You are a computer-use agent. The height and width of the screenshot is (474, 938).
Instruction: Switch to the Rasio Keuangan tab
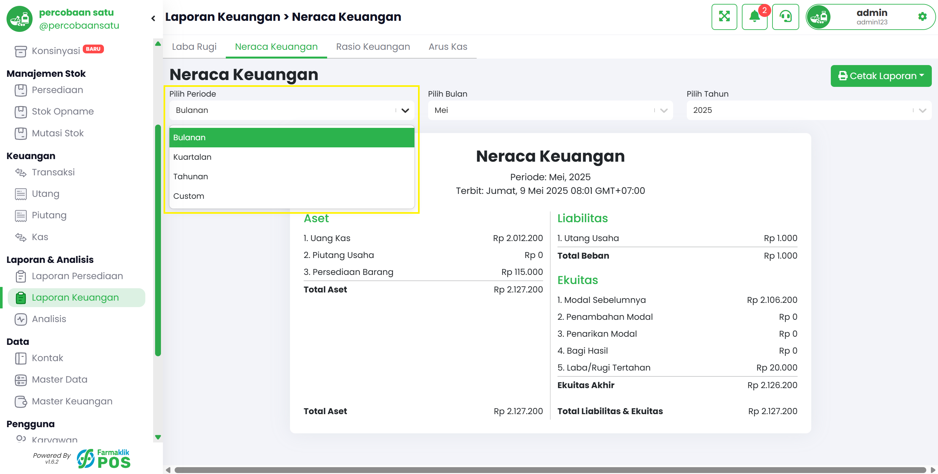373,47
